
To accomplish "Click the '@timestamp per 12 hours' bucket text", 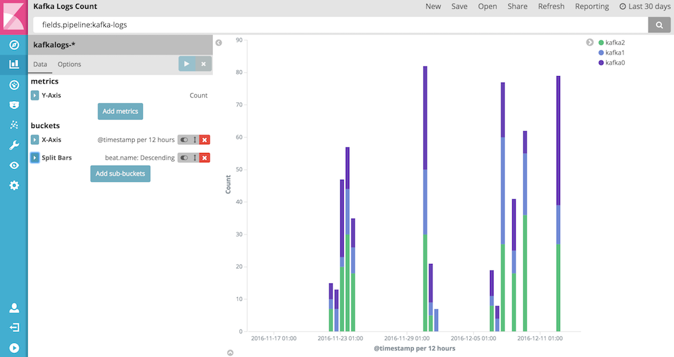I will [136, 139].
